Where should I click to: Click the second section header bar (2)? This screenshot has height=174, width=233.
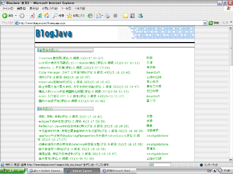click(66, 109)
